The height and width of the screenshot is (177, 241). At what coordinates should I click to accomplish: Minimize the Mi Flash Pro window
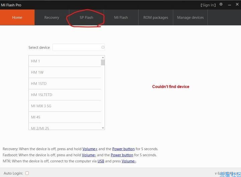click(230, 5)
